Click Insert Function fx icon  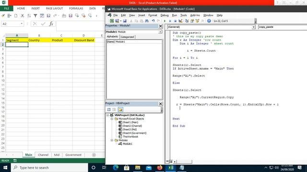(x=51, y=24)
